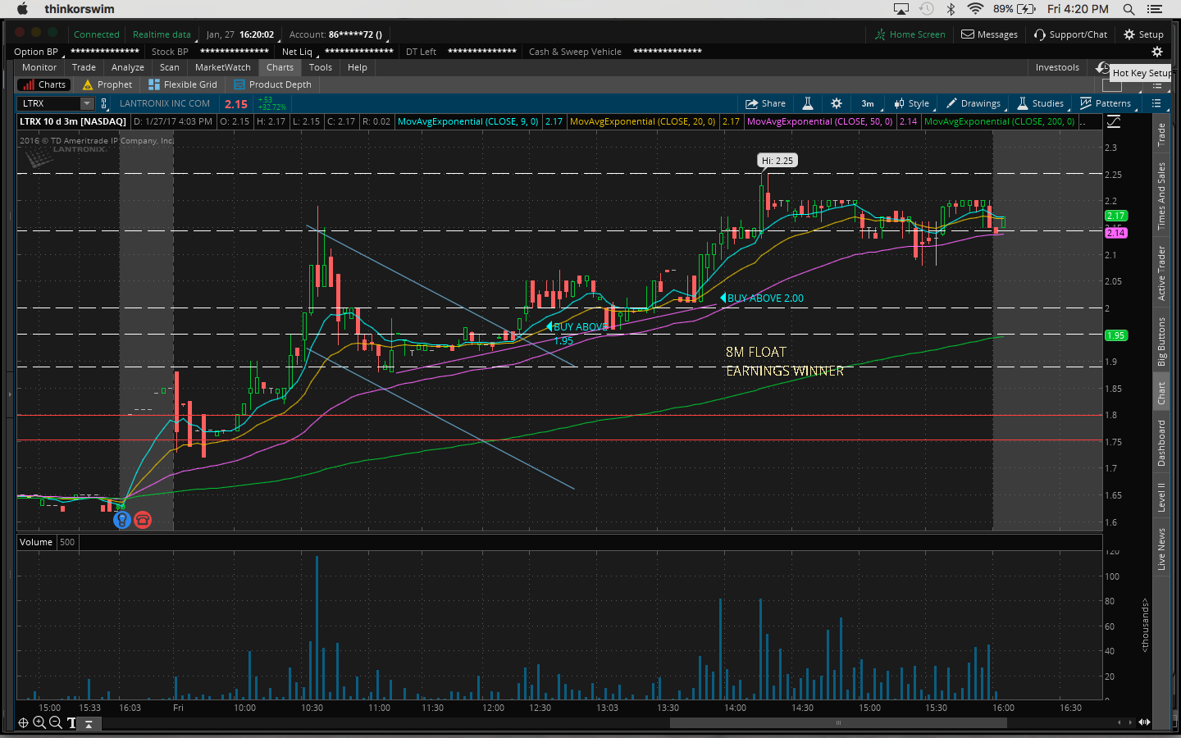Screen dimensions: 1181x738
Task: Expand the 3m timeframe dropdown
Action: pos(868,103)
